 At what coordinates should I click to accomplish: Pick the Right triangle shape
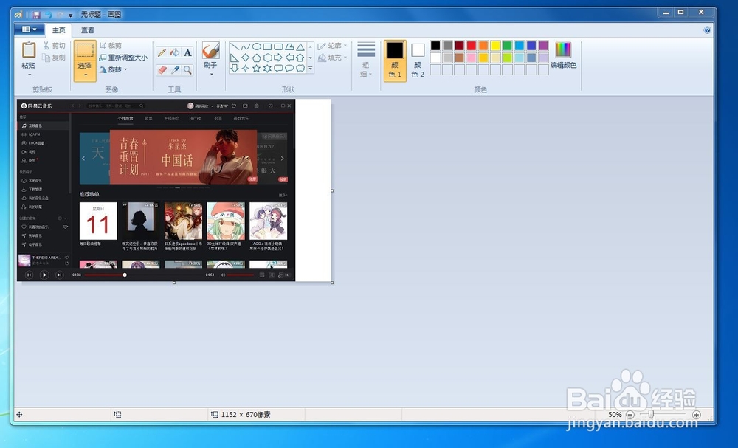click(235, 58)
